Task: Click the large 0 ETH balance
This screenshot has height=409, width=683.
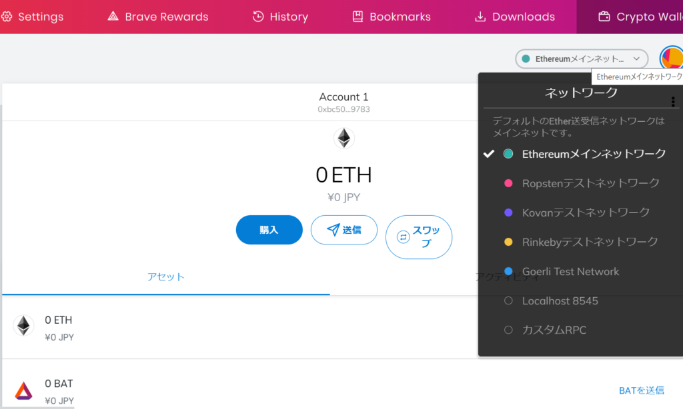Action: click(x=344, y=175)
